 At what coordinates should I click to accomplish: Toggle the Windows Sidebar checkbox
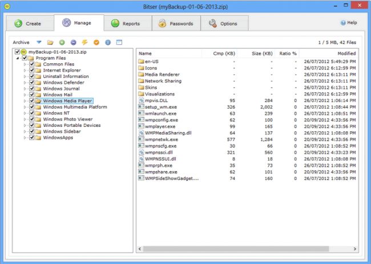(32, 131)
